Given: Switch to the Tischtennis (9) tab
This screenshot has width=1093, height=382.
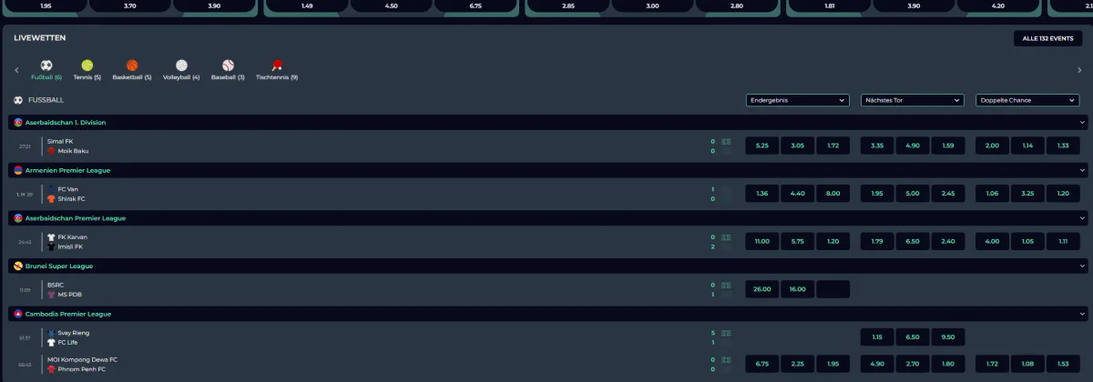Looking at the screenshot, I should (277, 70).
